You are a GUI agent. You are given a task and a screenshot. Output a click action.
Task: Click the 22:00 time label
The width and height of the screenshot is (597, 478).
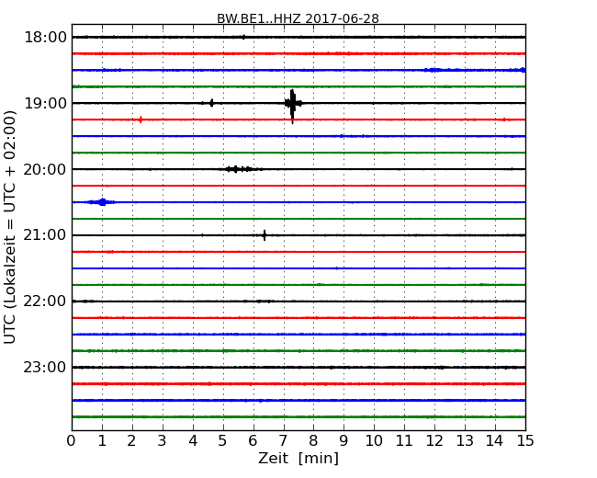(x=45, y=302)
